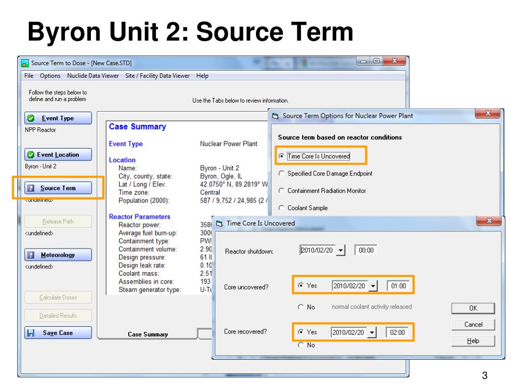This screenshot has height=388, width=517.
Task: Click the Time Core Is Uncovered dialog title icon
Action: pos(219,224)
